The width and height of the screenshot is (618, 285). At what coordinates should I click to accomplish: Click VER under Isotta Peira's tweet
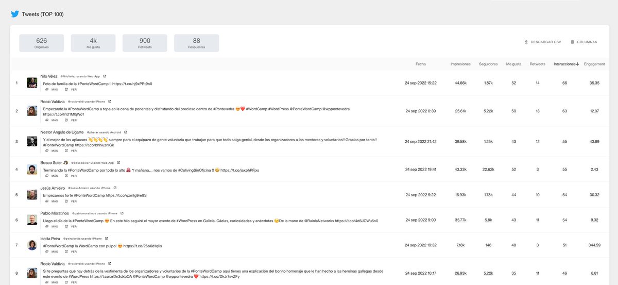click(x=71, y=252)
